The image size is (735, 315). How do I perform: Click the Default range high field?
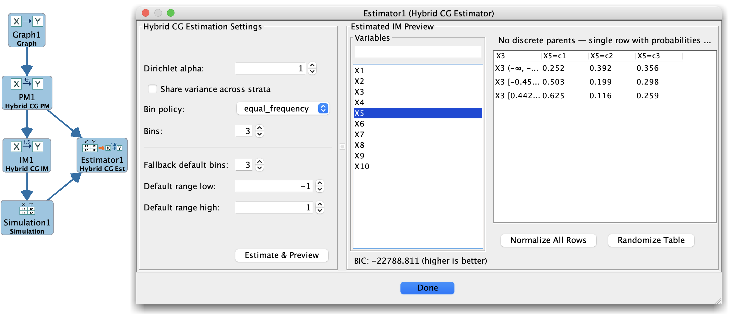[274, 207]
